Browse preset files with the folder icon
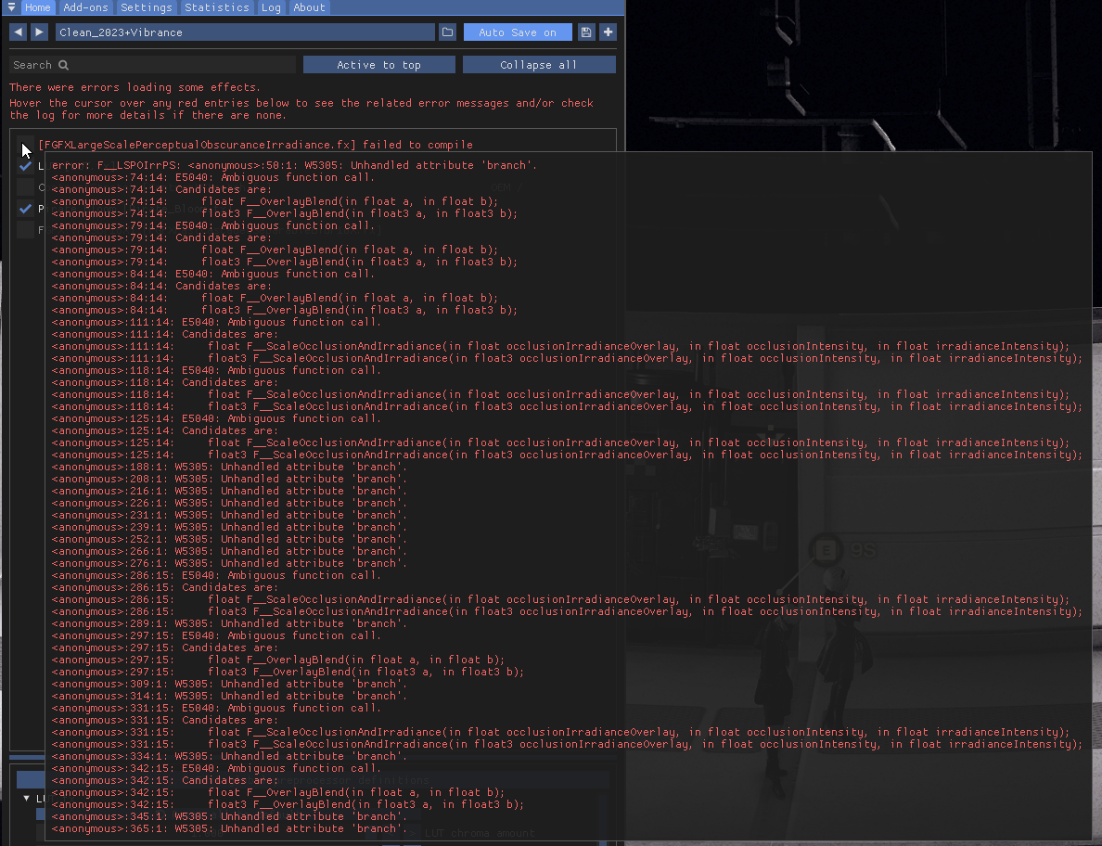 [x=447, y=32]
